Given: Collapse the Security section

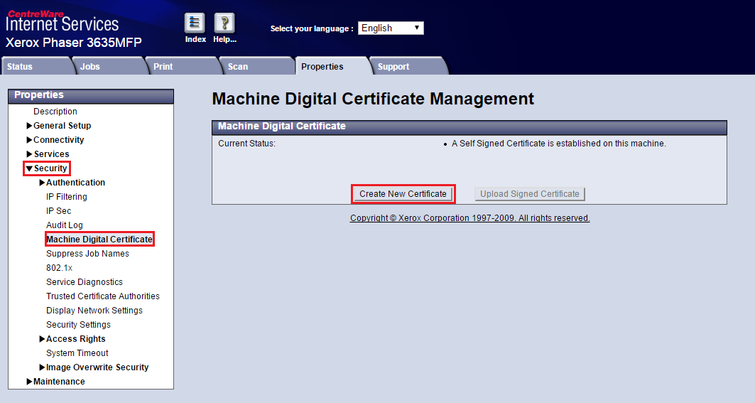Looking at the screenshot, I should pyautogui.click(x=30, y=168).
